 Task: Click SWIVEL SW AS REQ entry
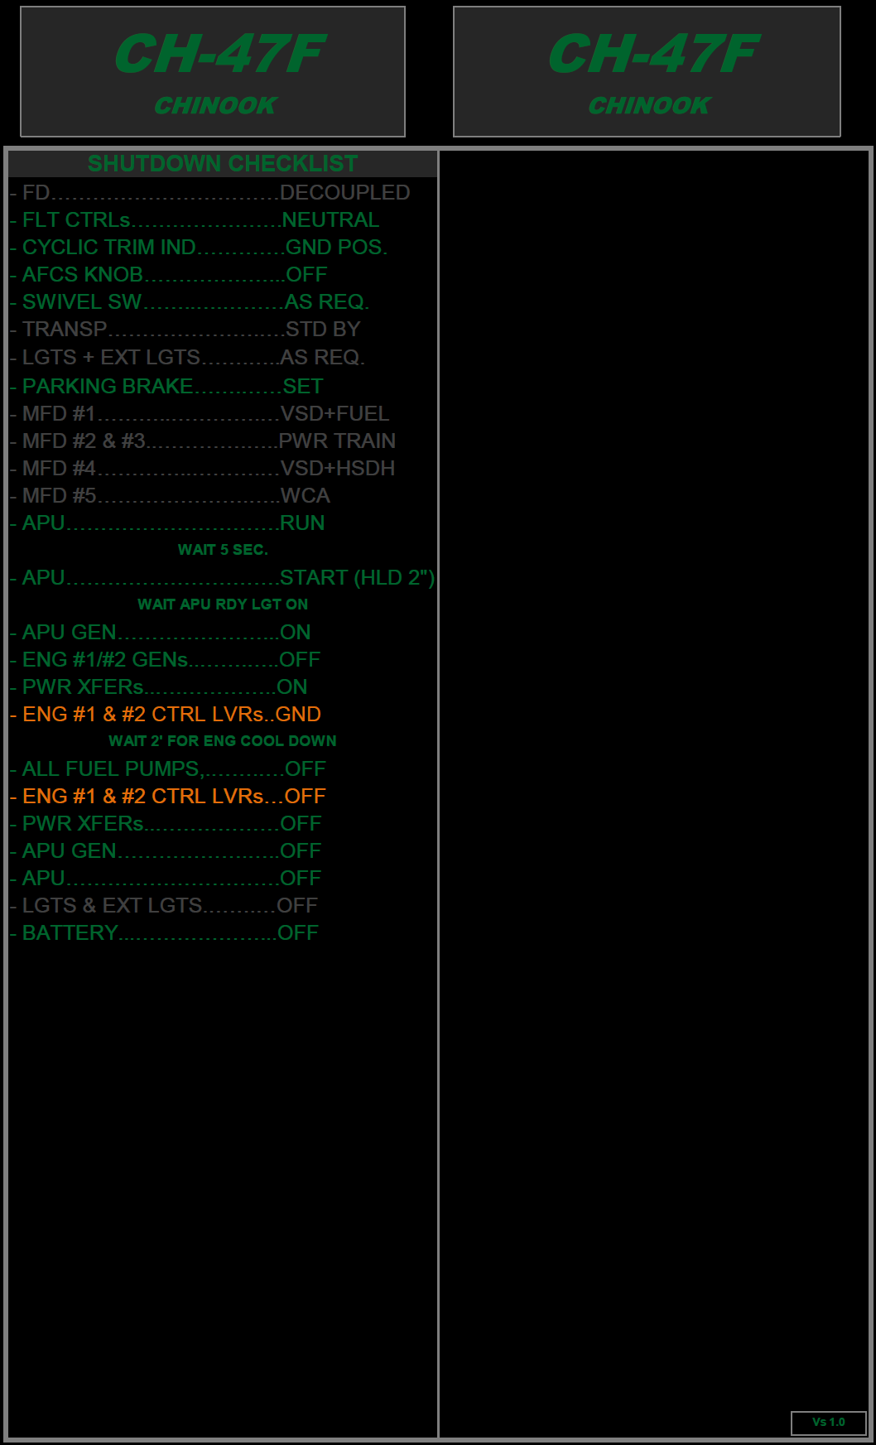[x=190, y=301]
